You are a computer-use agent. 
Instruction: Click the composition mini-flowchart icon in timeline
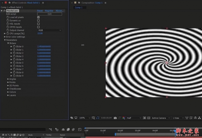[x=50, y=129]
